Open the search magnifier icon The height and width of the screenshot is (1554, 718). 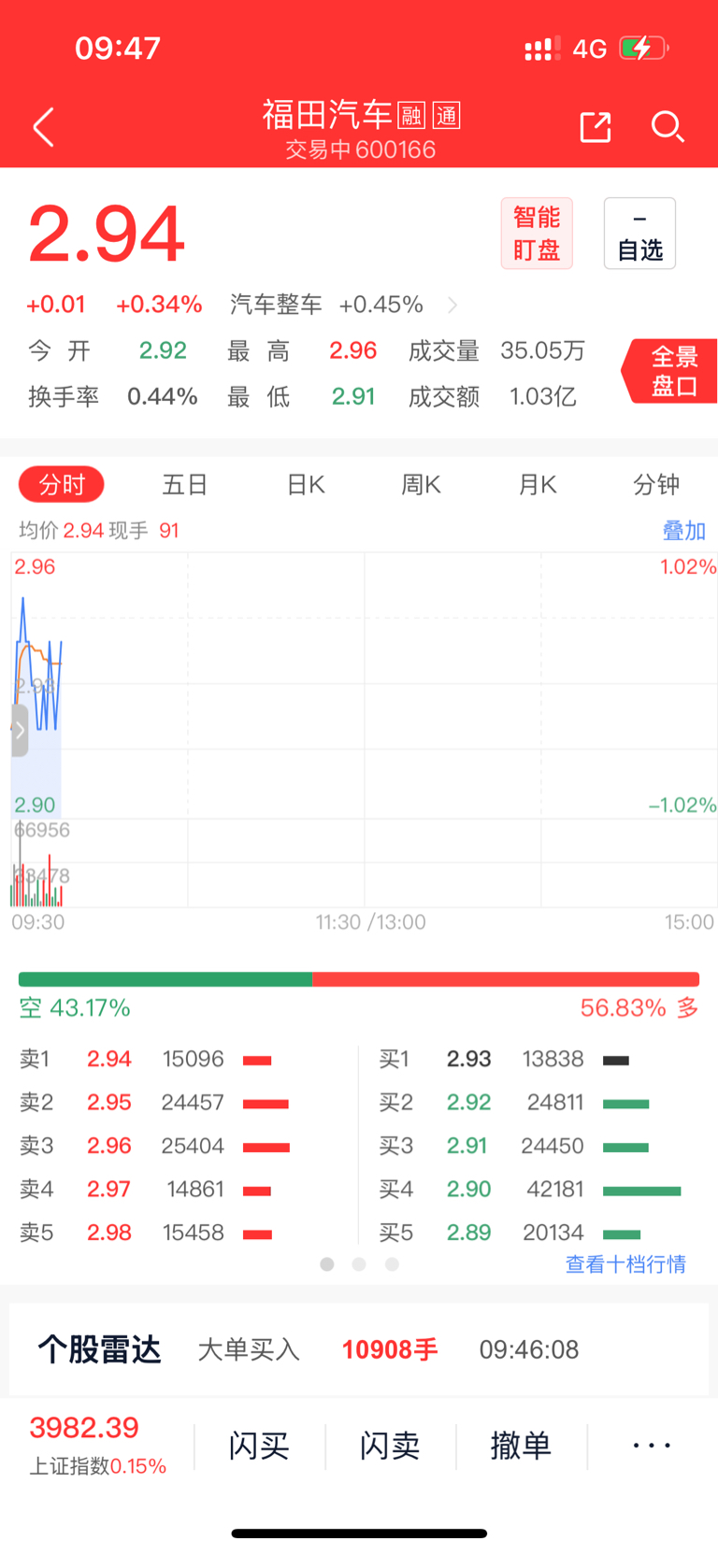(x=668, y=127)
